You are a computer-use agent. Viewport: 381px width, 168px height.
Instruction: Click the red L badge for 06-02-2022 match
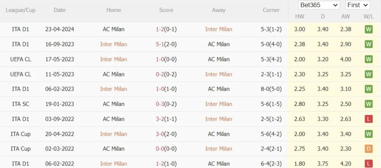(368, 164)
